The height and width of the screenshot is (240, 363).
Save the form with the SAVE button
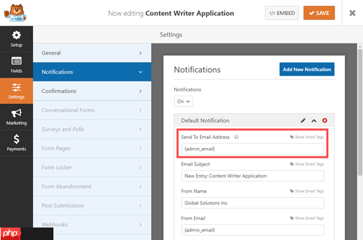[x=319, y=13]
